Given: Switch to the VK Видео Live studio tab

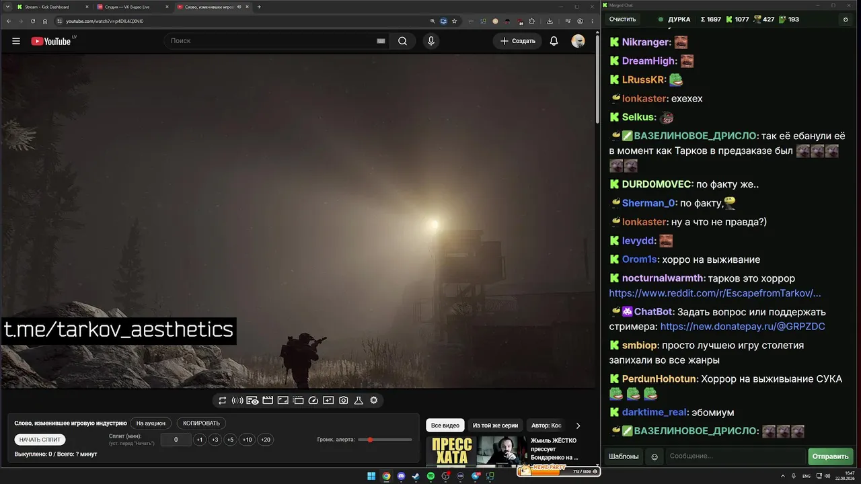Looking at the screenshot, I should click(x=133, y=7).
